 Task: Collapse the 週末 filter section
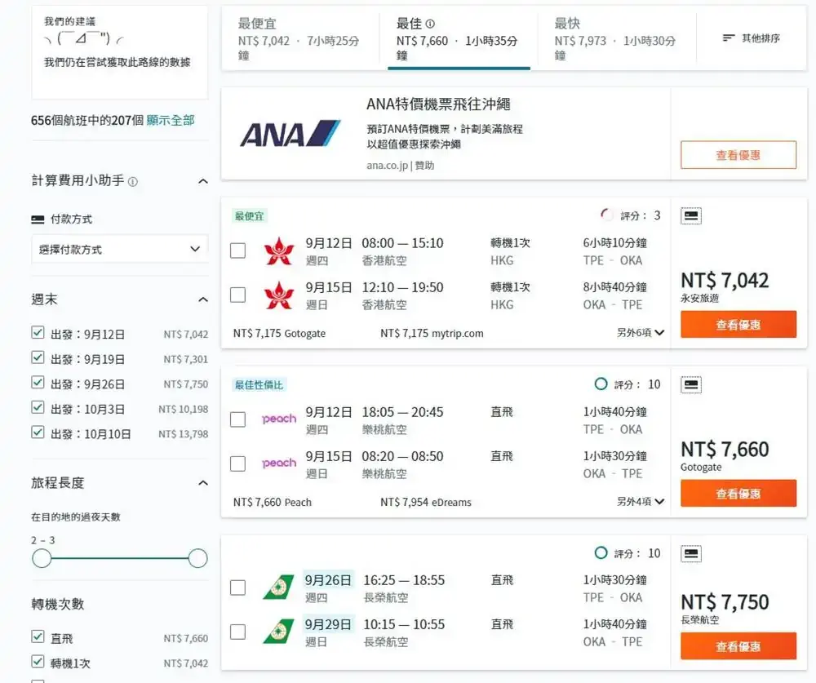point(203,299)
